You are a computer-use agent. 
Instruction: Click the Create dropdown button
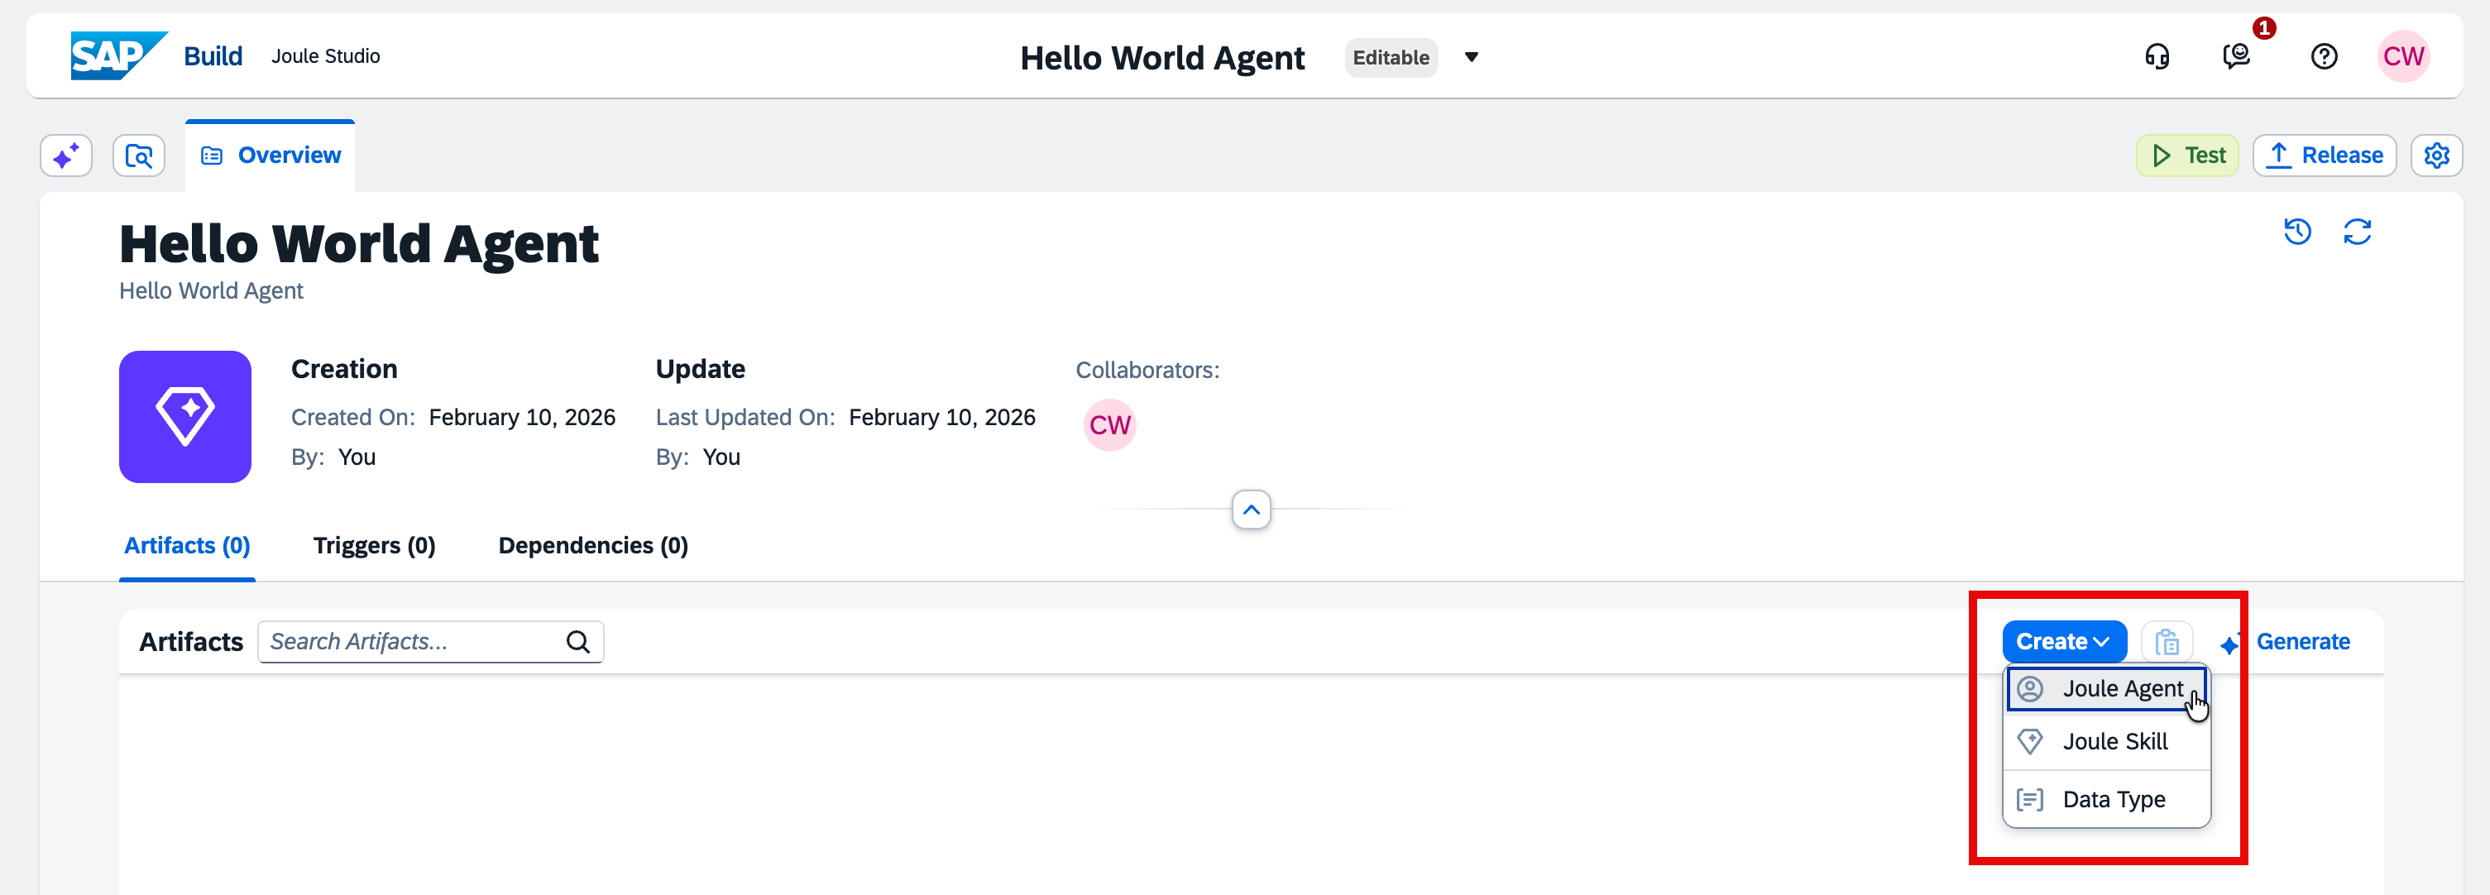(2063, 642)
